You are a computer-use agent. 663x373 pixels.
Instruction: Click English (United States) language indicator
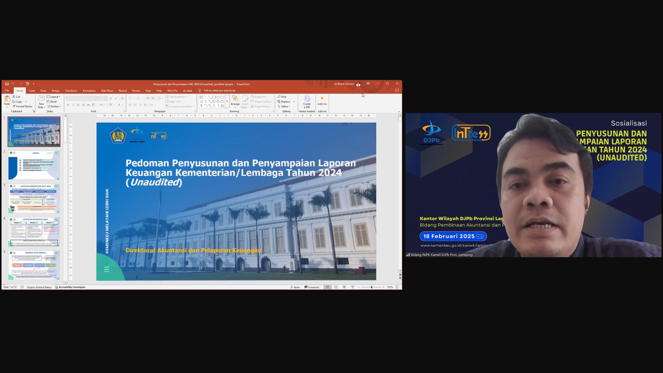pos(39,287)
